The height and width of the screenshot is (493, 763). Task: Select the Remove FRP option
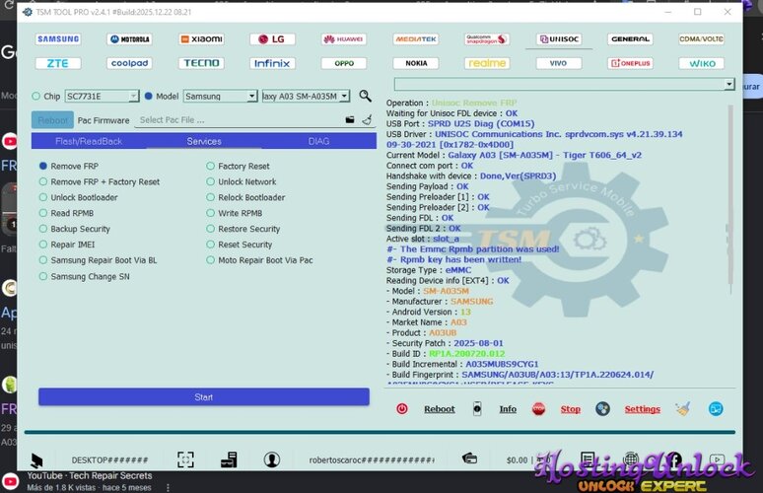pos(69,166)
